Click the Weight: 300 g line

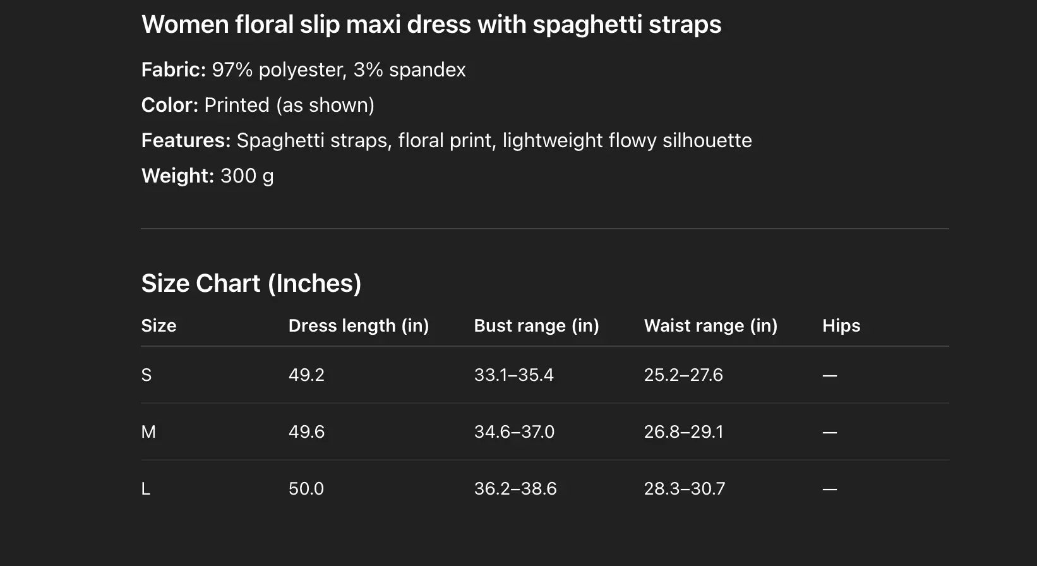pyautogui.click(x=207, y=176)
